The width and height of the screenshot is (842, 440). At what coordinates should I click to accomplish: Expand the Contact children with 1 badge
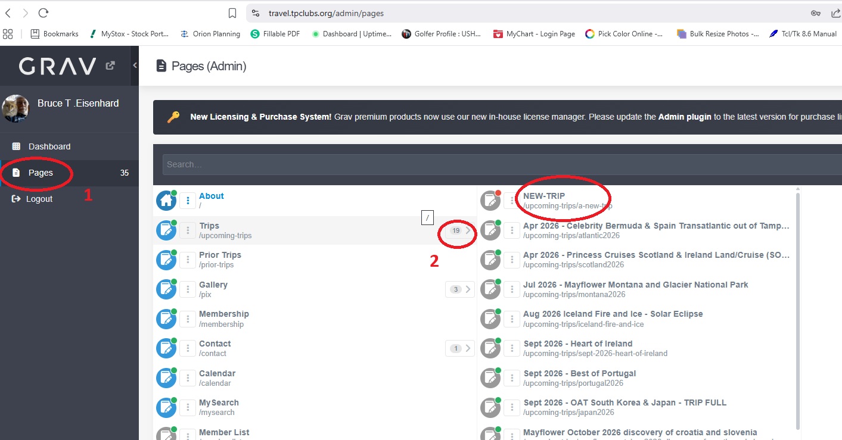[x=461, y=348]
